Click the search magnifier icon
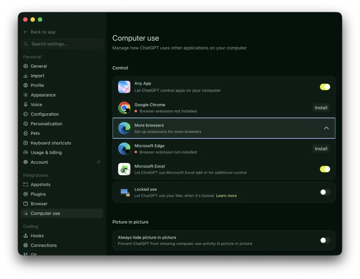The image size is (360, 279). pyautogui.click(x=26, y=44)
